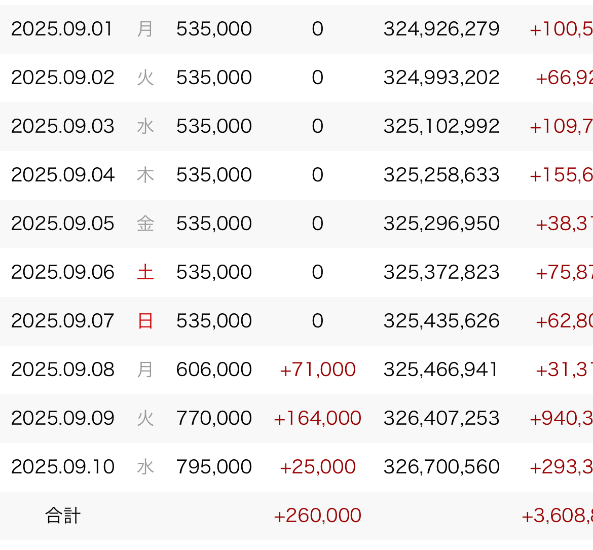Click the +71,000 change value
This screenshot has width=593, height=550.
click(317, 370)
